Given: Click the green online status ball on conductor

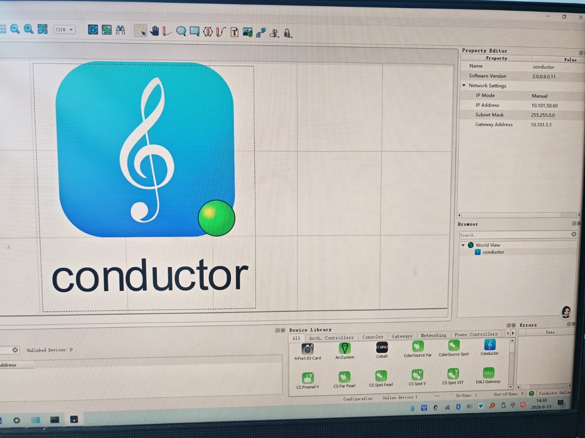Looking at the screenshot, I should click(x=216, y=218).
